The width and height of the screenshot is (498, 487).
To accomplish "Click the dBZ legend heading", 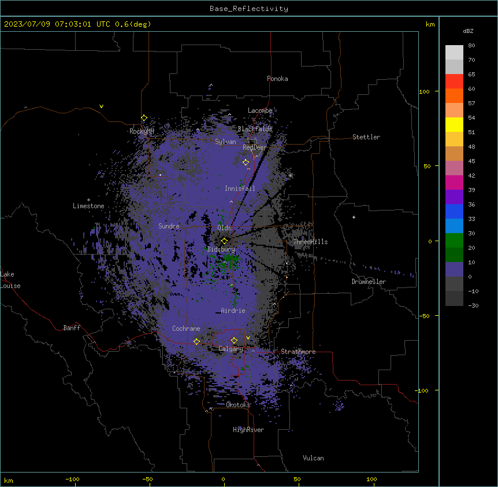I will click(x=468, y=31).
